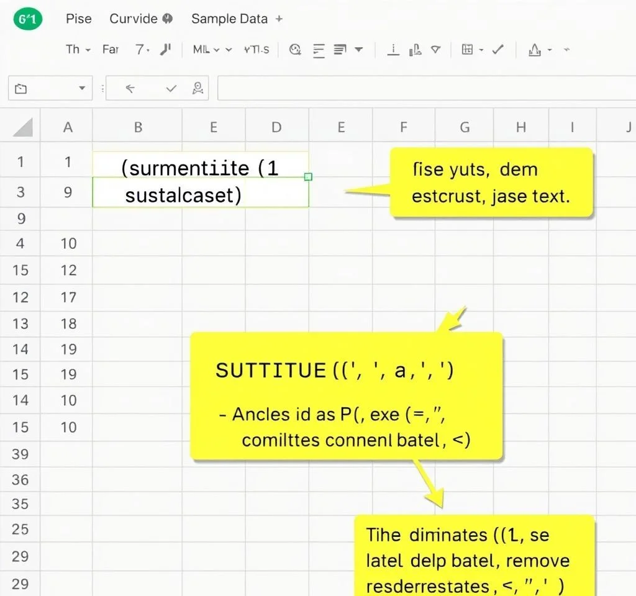Open the Pise menu
636x596 pixels.
tap(78, 19)
